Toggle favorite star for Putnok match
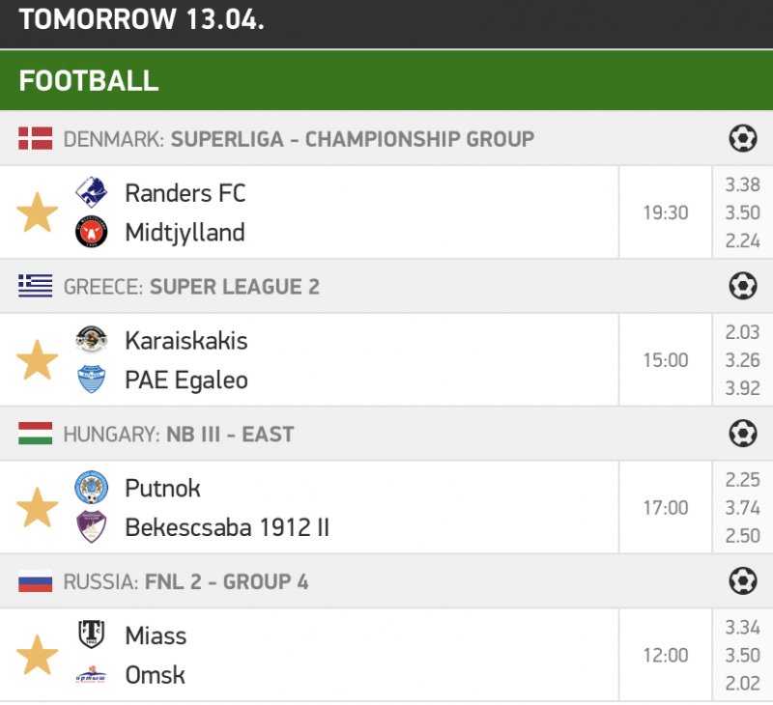773x705 pixels. 38,508
